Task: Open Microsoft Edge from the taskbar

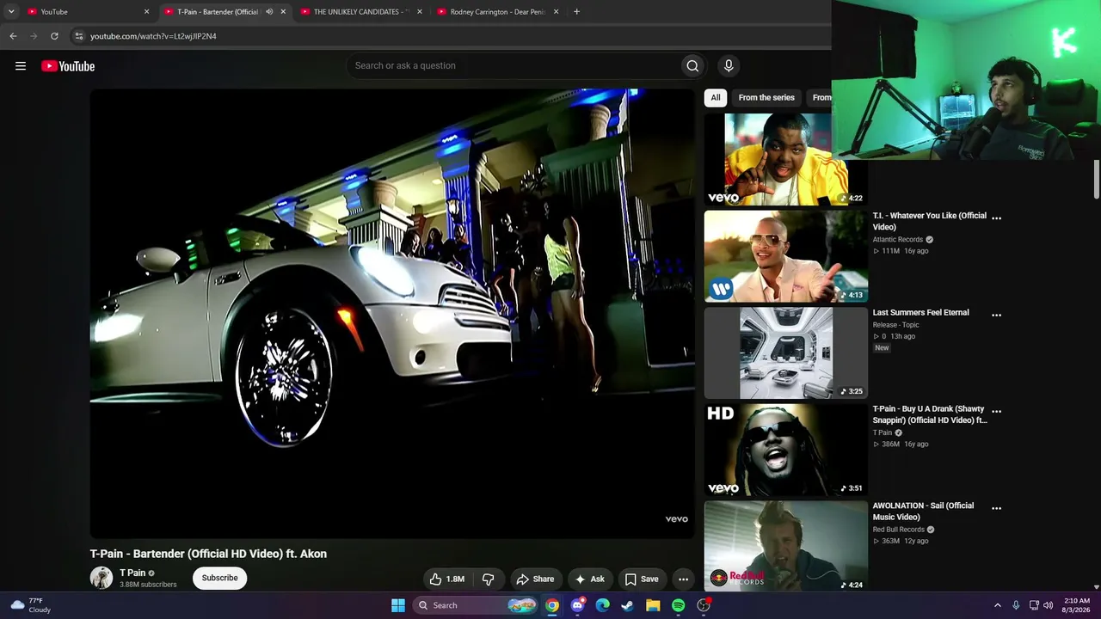Action: pyautogui.click(x=603, y=605)
